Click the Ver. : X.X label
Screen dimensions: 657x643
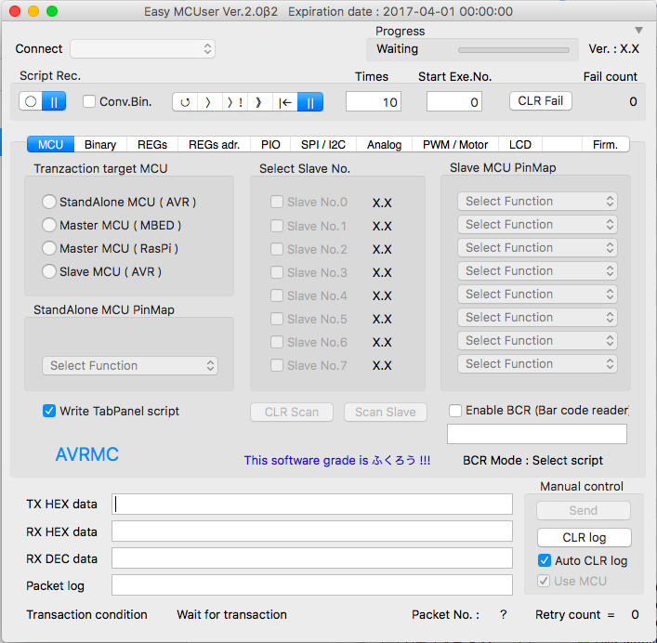point(614,49)
